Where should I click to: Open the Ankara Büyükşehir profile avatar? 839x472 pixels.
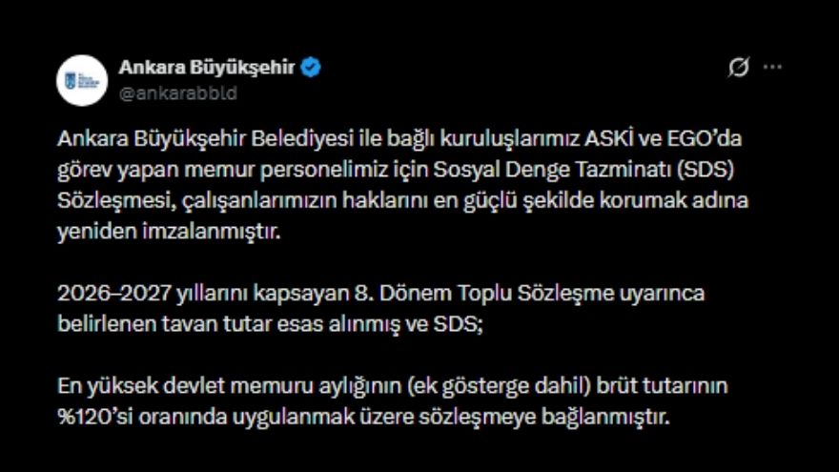coord(82,80)
